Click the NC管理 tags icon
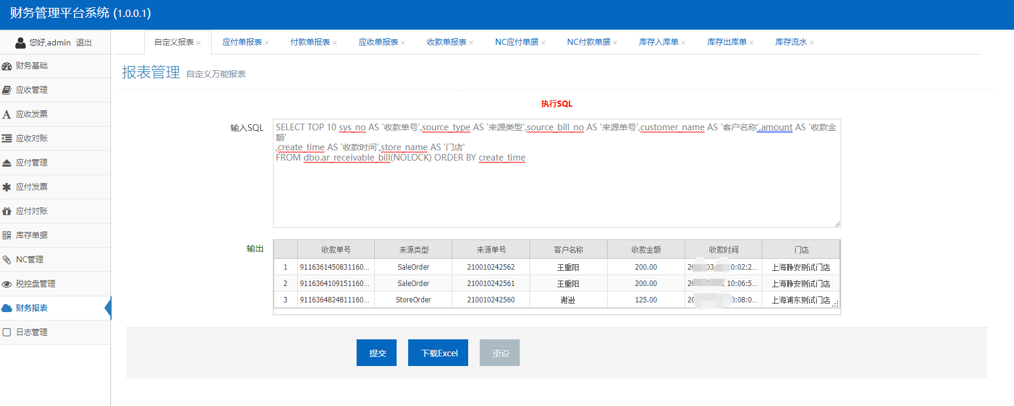The height and width of the screenshot is (406, 1014). pyautogui.click(x=7, y=260)
